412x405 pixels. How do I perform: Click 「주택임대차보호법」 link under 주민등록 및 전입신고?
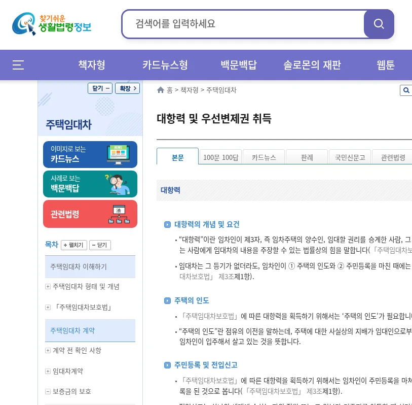pos(209,381)
